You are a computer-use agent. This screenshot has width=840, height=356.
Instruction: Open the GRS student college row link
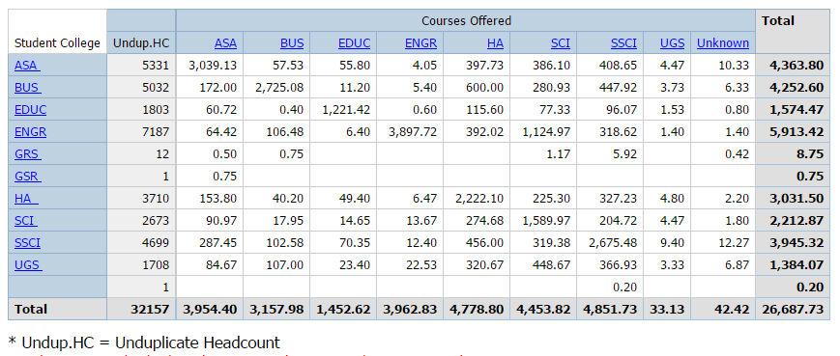point(27,154)
